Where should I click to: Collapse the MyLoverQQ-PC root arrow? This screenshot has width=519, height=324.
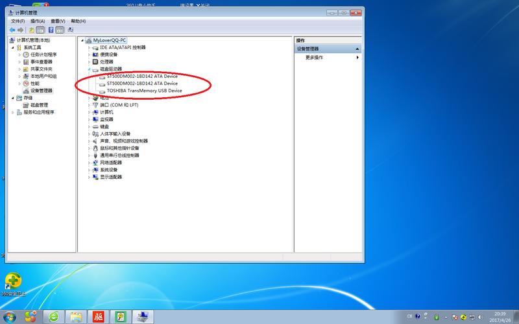click(x=82, y=40)
